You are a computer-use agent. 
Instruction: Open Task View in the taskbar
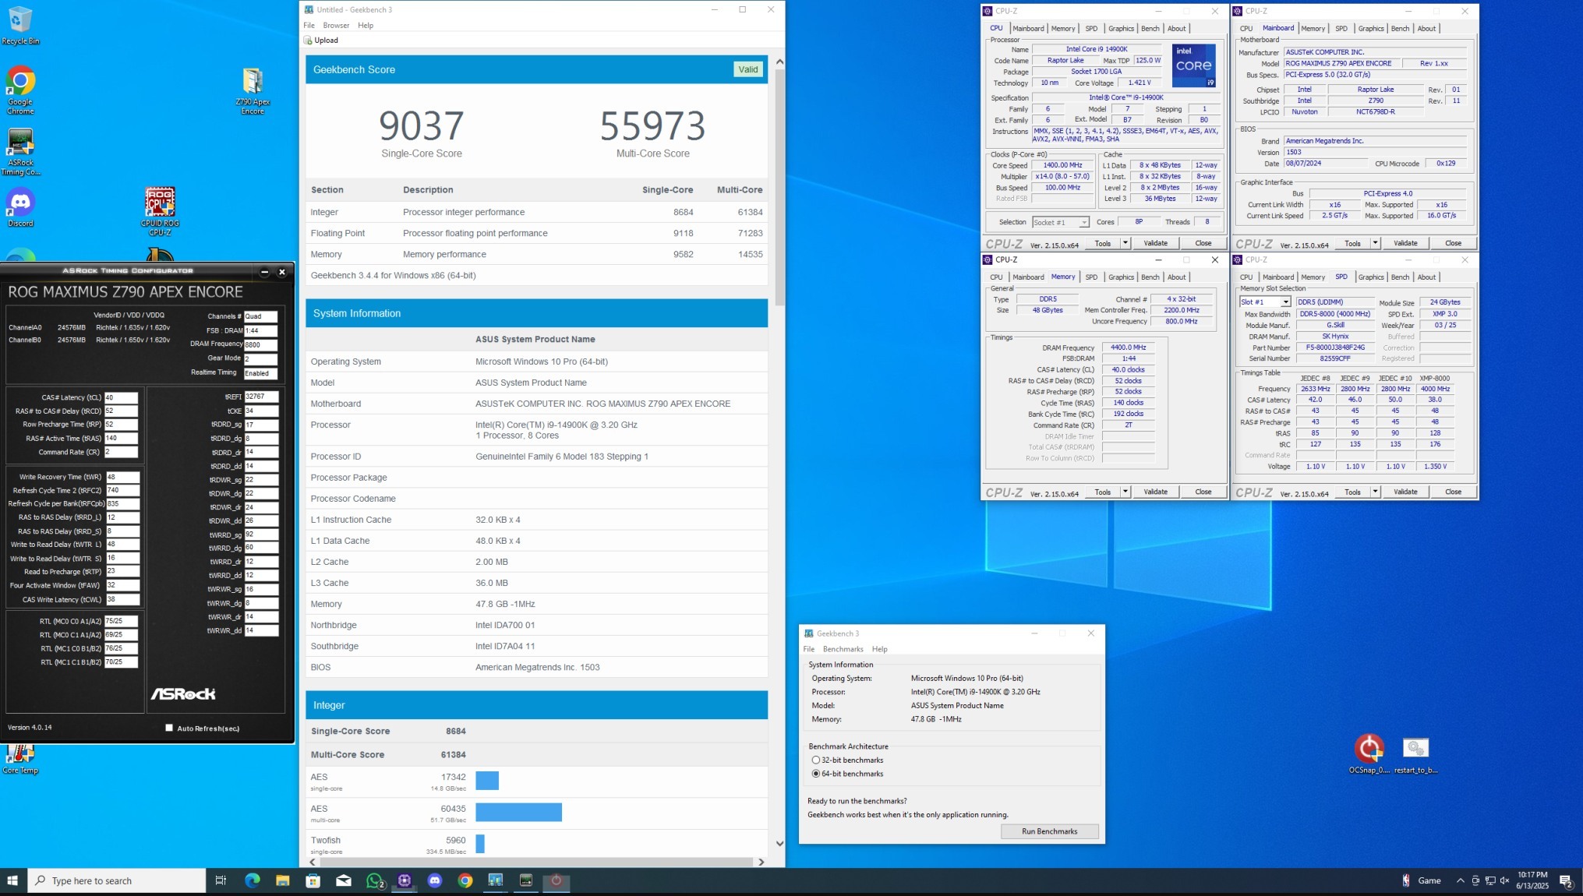pos(221,881)
